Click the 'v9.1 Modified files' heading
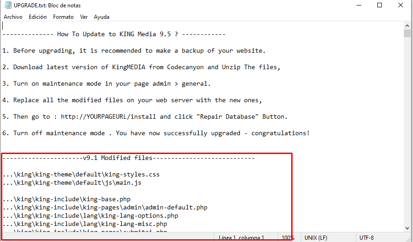Viewport: 413px width, 242px height. (129, 158)
